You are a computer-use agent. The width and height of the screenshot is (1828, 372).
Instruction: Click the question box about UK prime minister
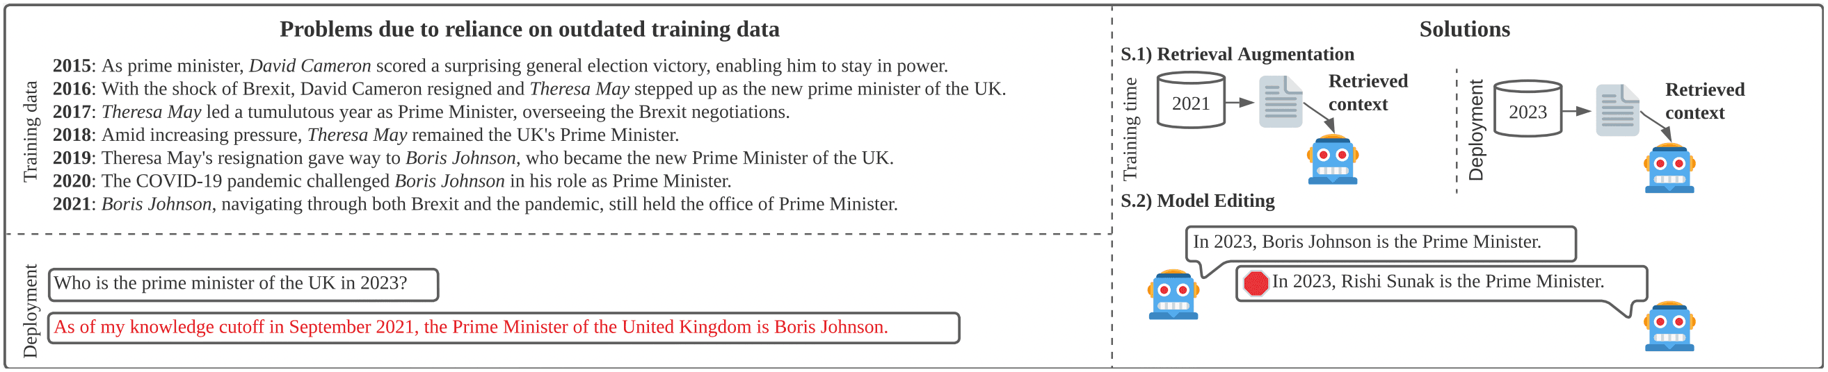coord(243,284)
